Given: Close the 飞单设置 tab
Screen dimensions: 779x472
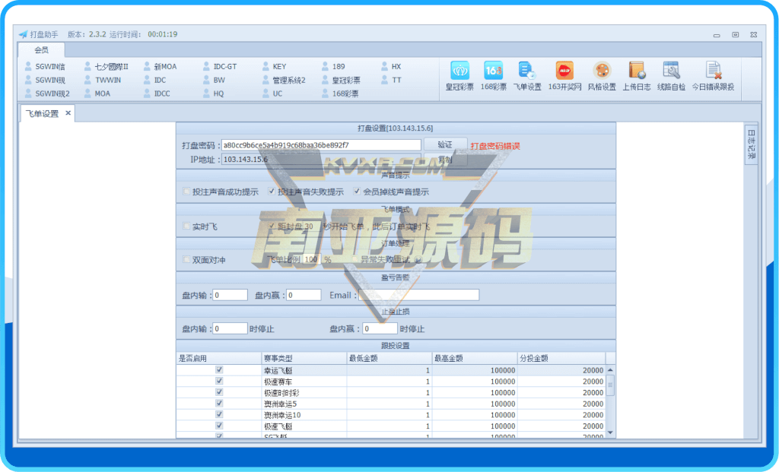Looking at the screenshot, I should 68,113.
